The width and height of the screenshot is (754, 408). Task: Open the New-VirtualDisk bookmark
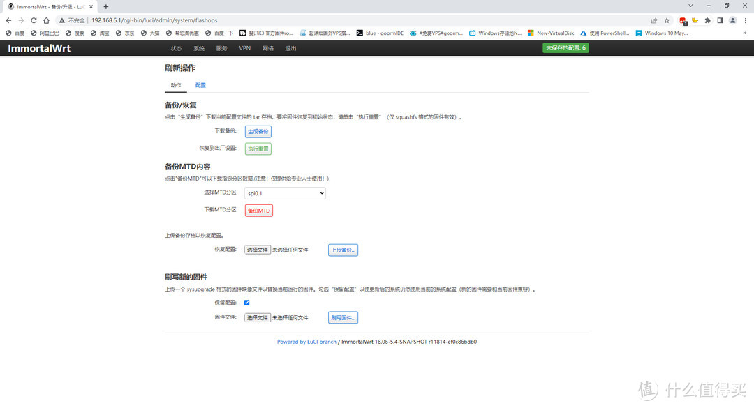point(551,33)
